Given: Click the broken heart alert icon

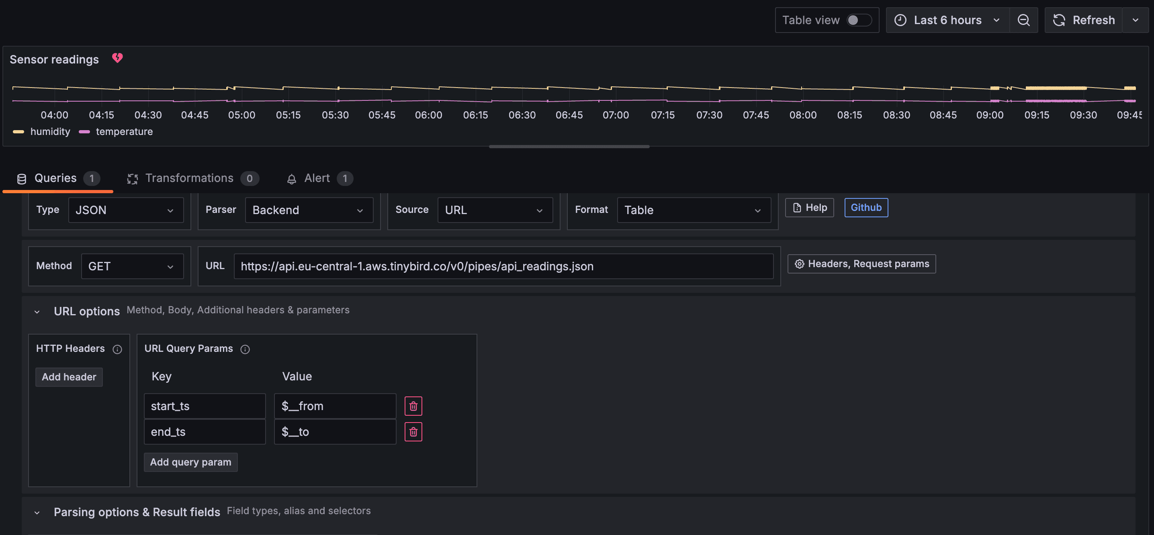Looking at the screenshot, I should pyautogui.click(x=117, y=58).
